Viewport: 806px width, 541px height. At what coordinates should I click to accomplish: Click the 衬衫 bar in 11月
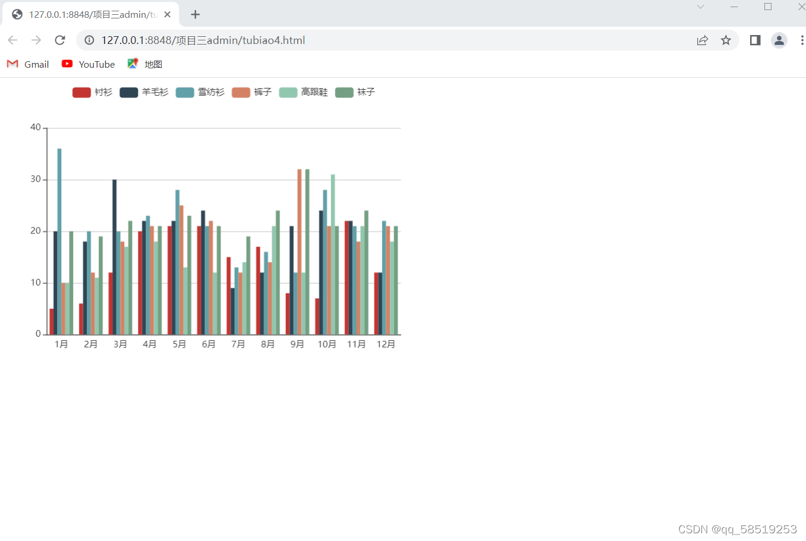click(x=347, y=278)
